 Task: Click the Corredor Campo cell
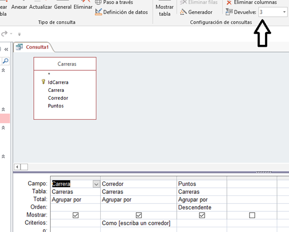[x=139, y=184]
